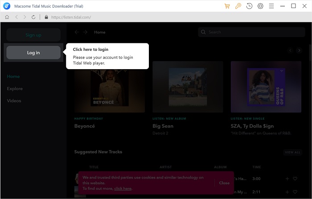Click the ARTIST column header

[x=165, y=167]
